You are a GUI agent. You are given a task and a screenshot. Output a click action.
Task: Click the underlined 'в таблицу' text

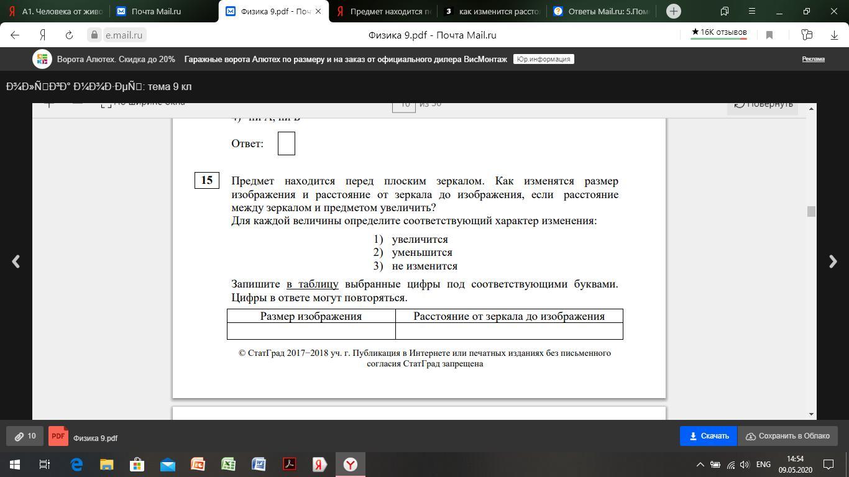313,284
